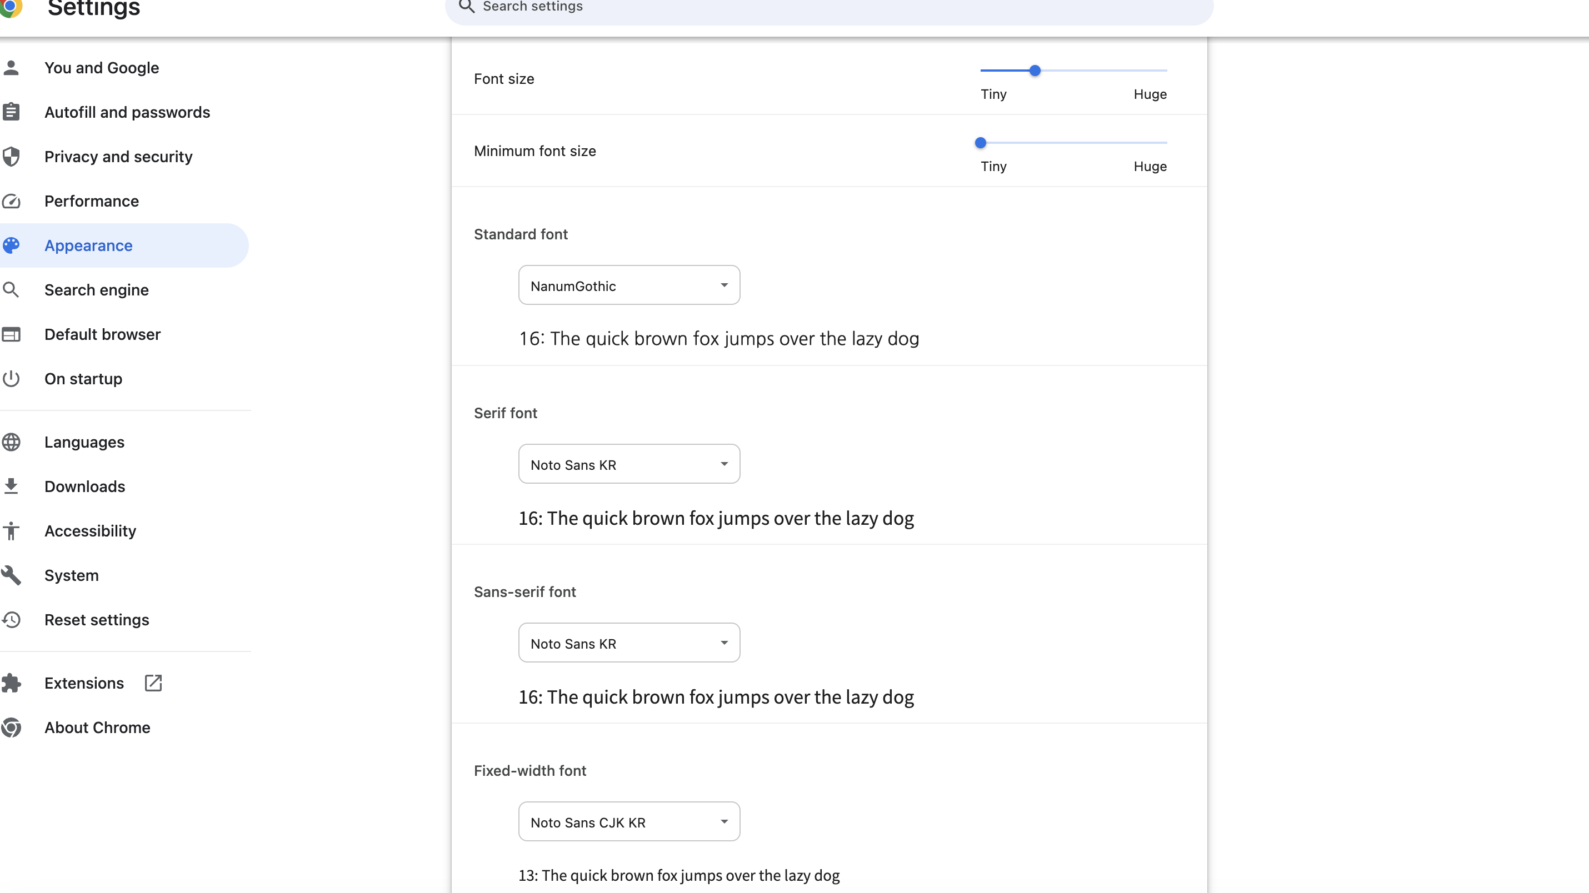Open About Chrome page
Screen dimensions: 1589x893
point(97,728)
